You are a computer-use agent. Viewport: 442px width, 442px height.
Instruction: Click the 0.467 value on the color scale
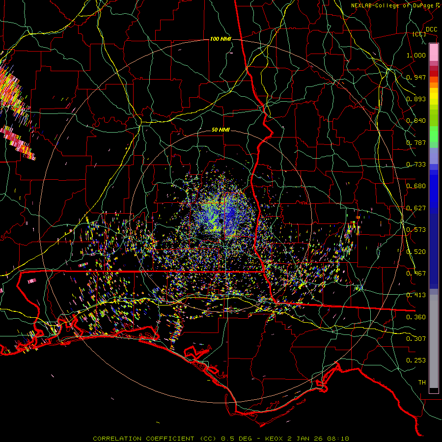(416, 274)
